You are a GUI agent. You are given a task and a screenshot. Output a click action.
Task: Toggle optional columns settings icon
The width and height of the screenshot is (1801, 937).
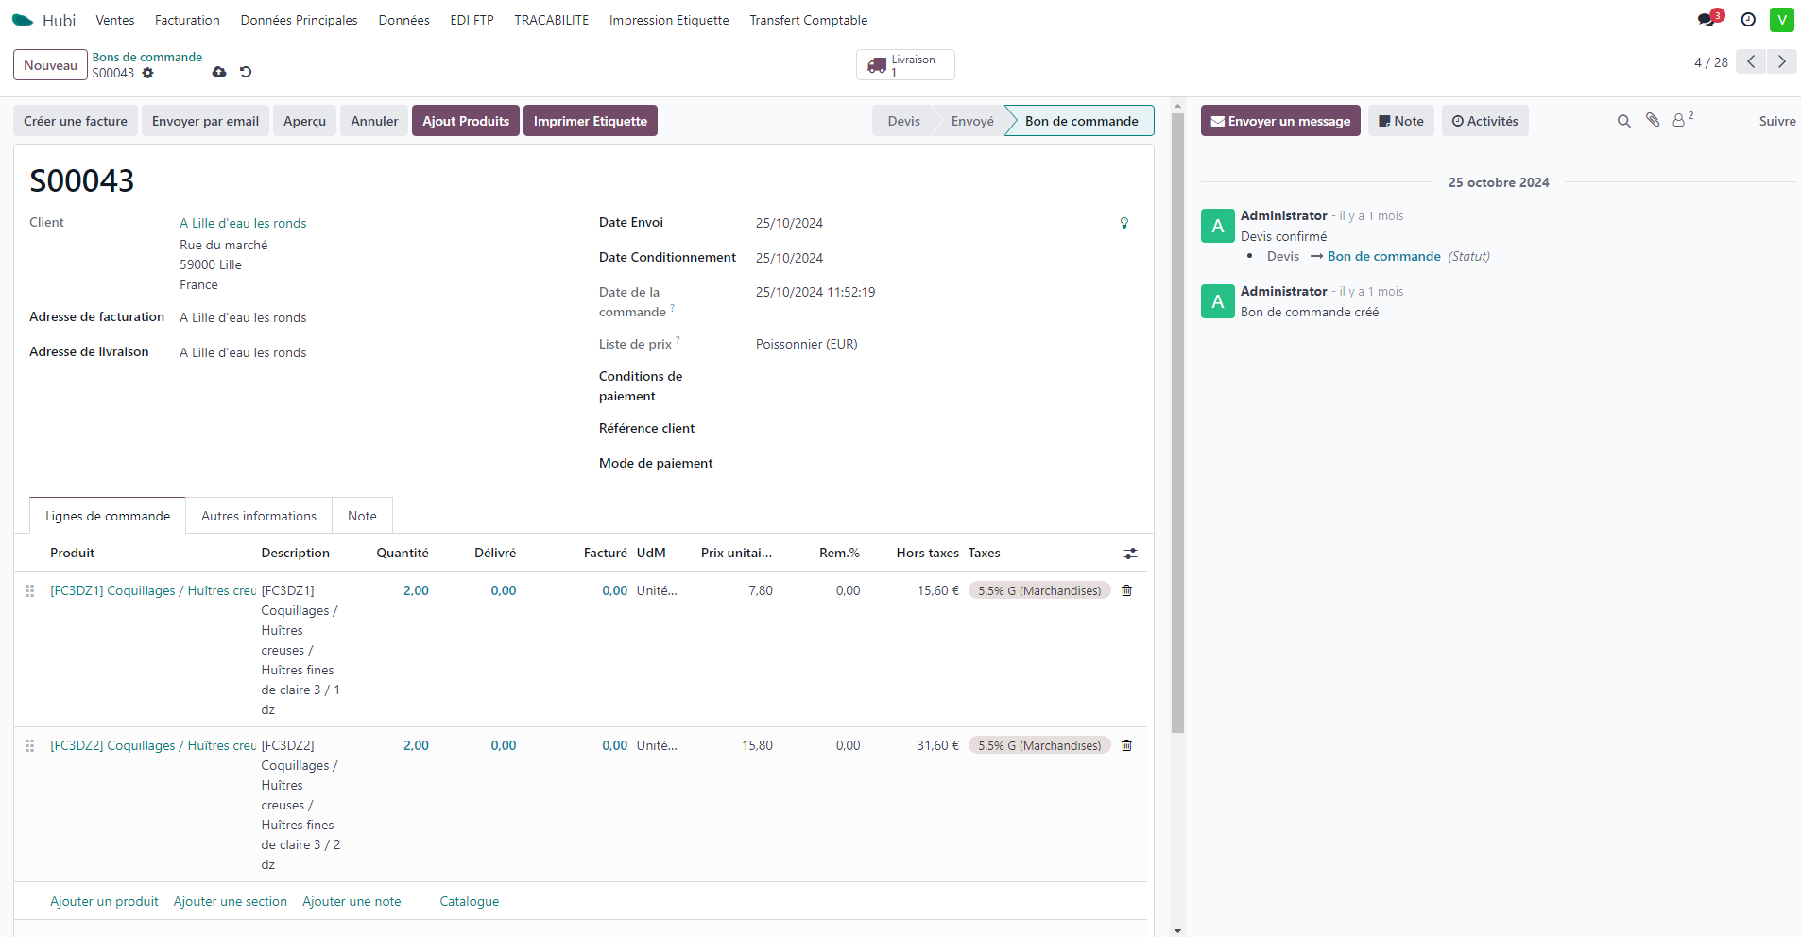[x=1130, y=554]
